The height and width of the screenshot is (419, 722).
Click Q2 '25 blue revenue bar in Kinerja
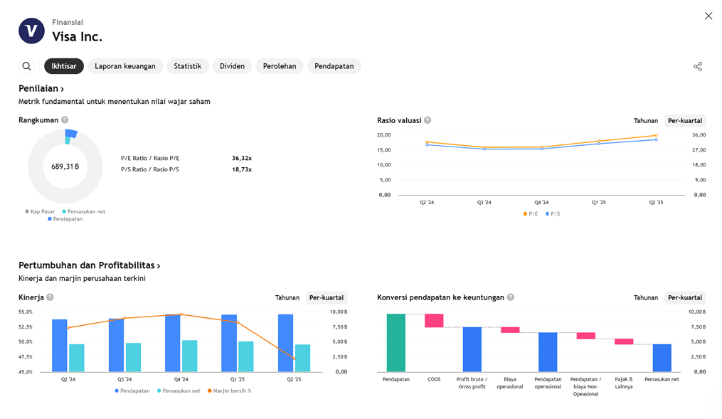285,343
